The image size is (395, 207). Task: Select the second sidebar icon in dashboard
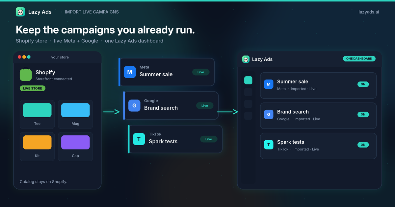pyautogui.click(x=248, y=92)
